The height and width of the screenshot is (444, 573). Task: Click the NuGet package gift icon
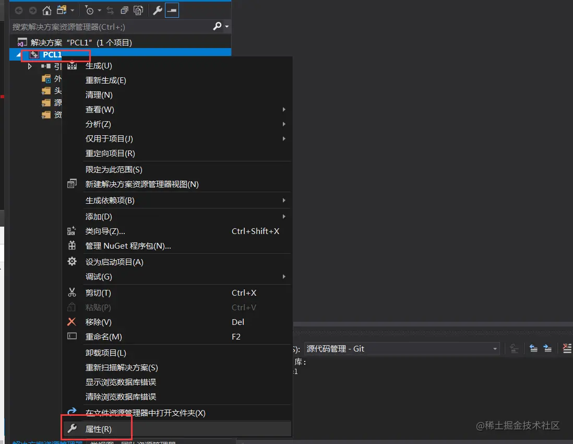[x=72, y=246]
